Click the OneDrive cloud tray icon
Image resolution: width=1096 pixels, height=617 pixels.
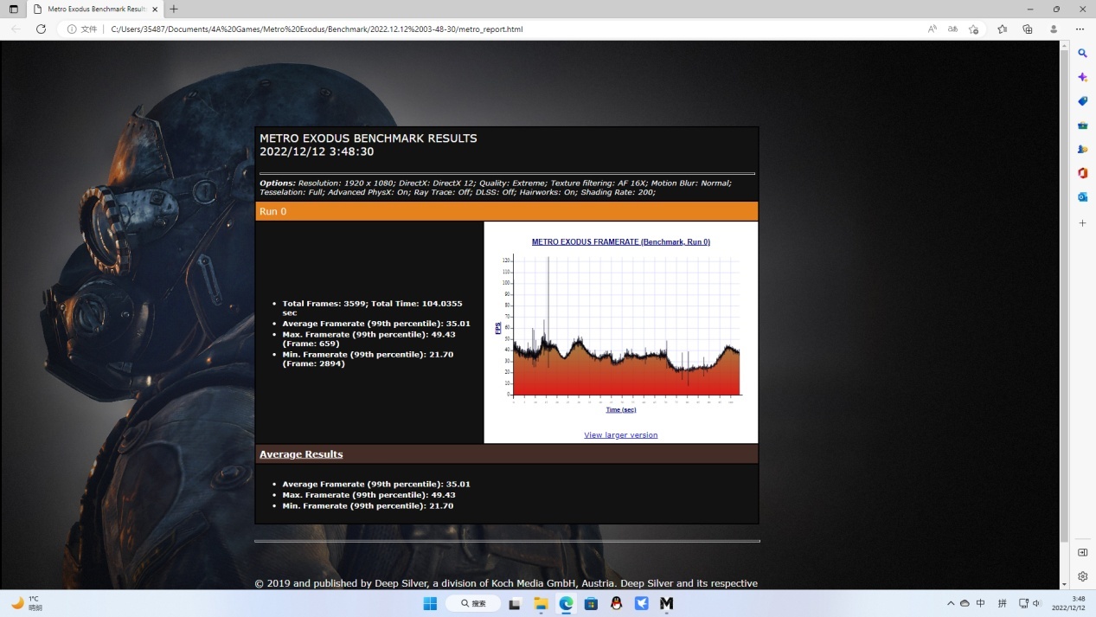pyautogui.click(x=965, y=603)
